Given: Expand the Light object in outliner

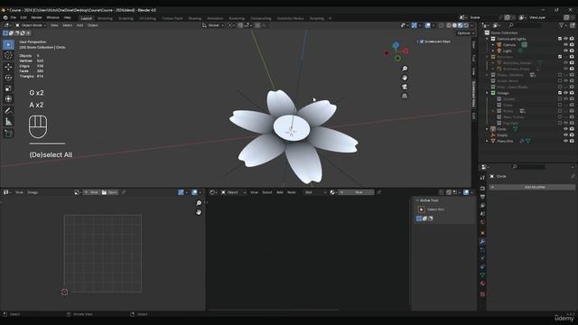Looking at the screenshot, I should pyautogui.click(x=493, y=51).
